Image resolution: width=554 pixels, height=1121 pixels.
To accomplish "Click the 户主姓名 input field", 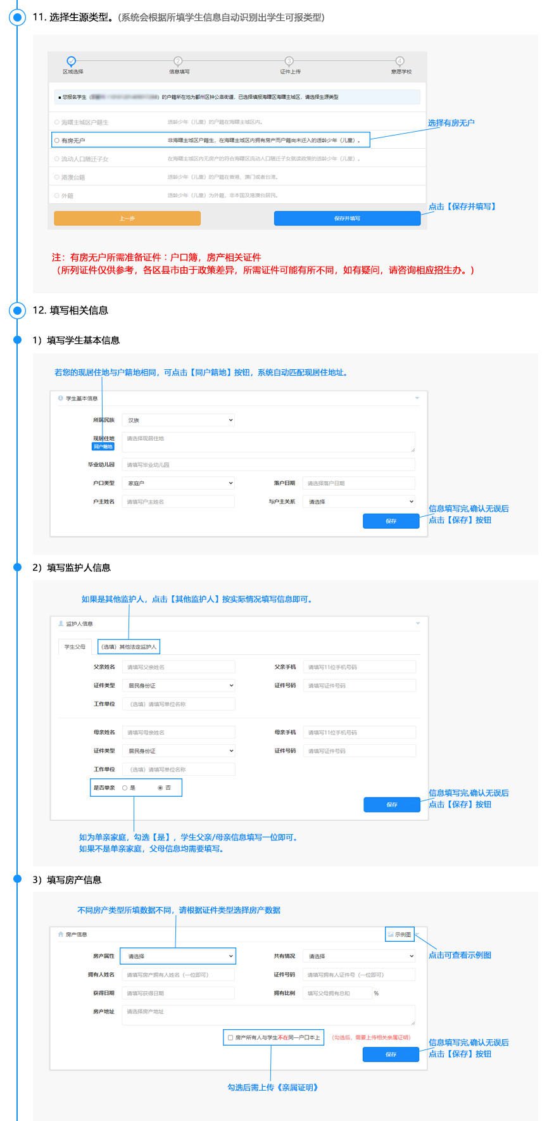I will tap(179, 502).
